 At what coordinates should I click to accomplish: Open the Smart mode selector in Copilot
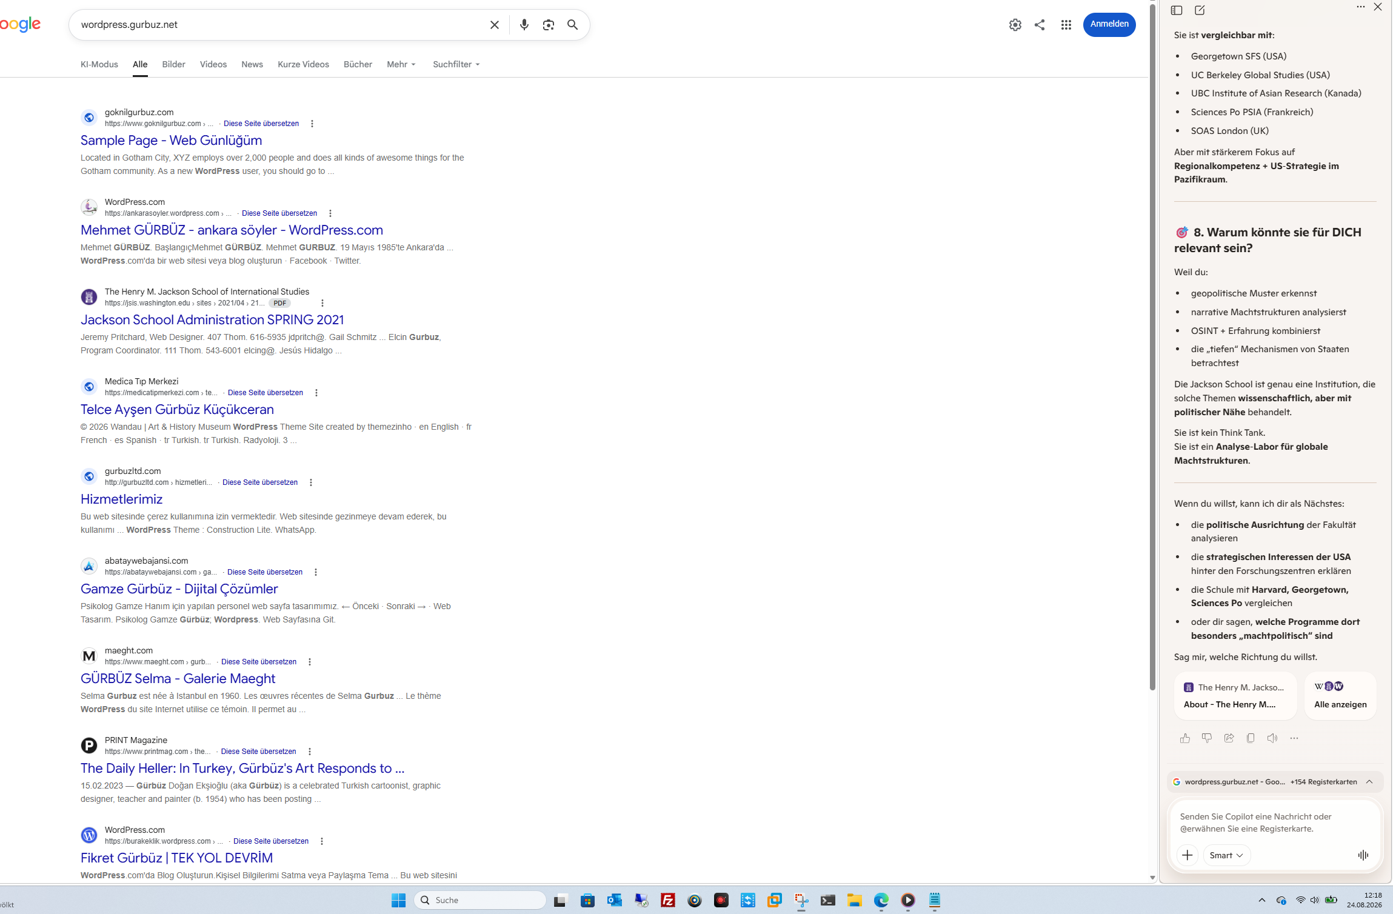1226,855
